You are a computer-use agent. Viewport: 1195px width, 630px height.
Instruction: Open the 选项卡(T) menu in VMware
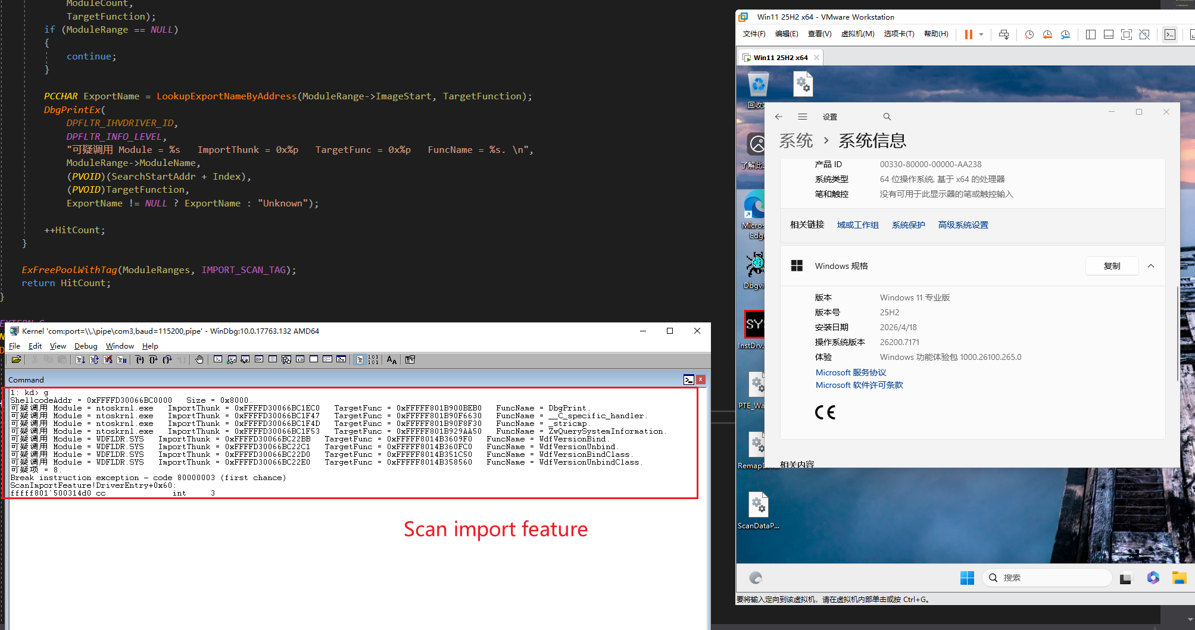899,34
